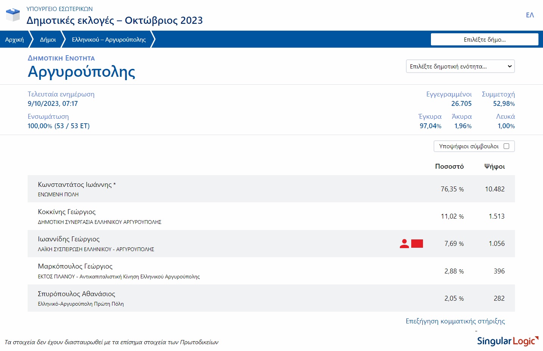Viewport: 543px width, 351px height.
Task: Click the 1.513 votes value
Action: (496, 216)
